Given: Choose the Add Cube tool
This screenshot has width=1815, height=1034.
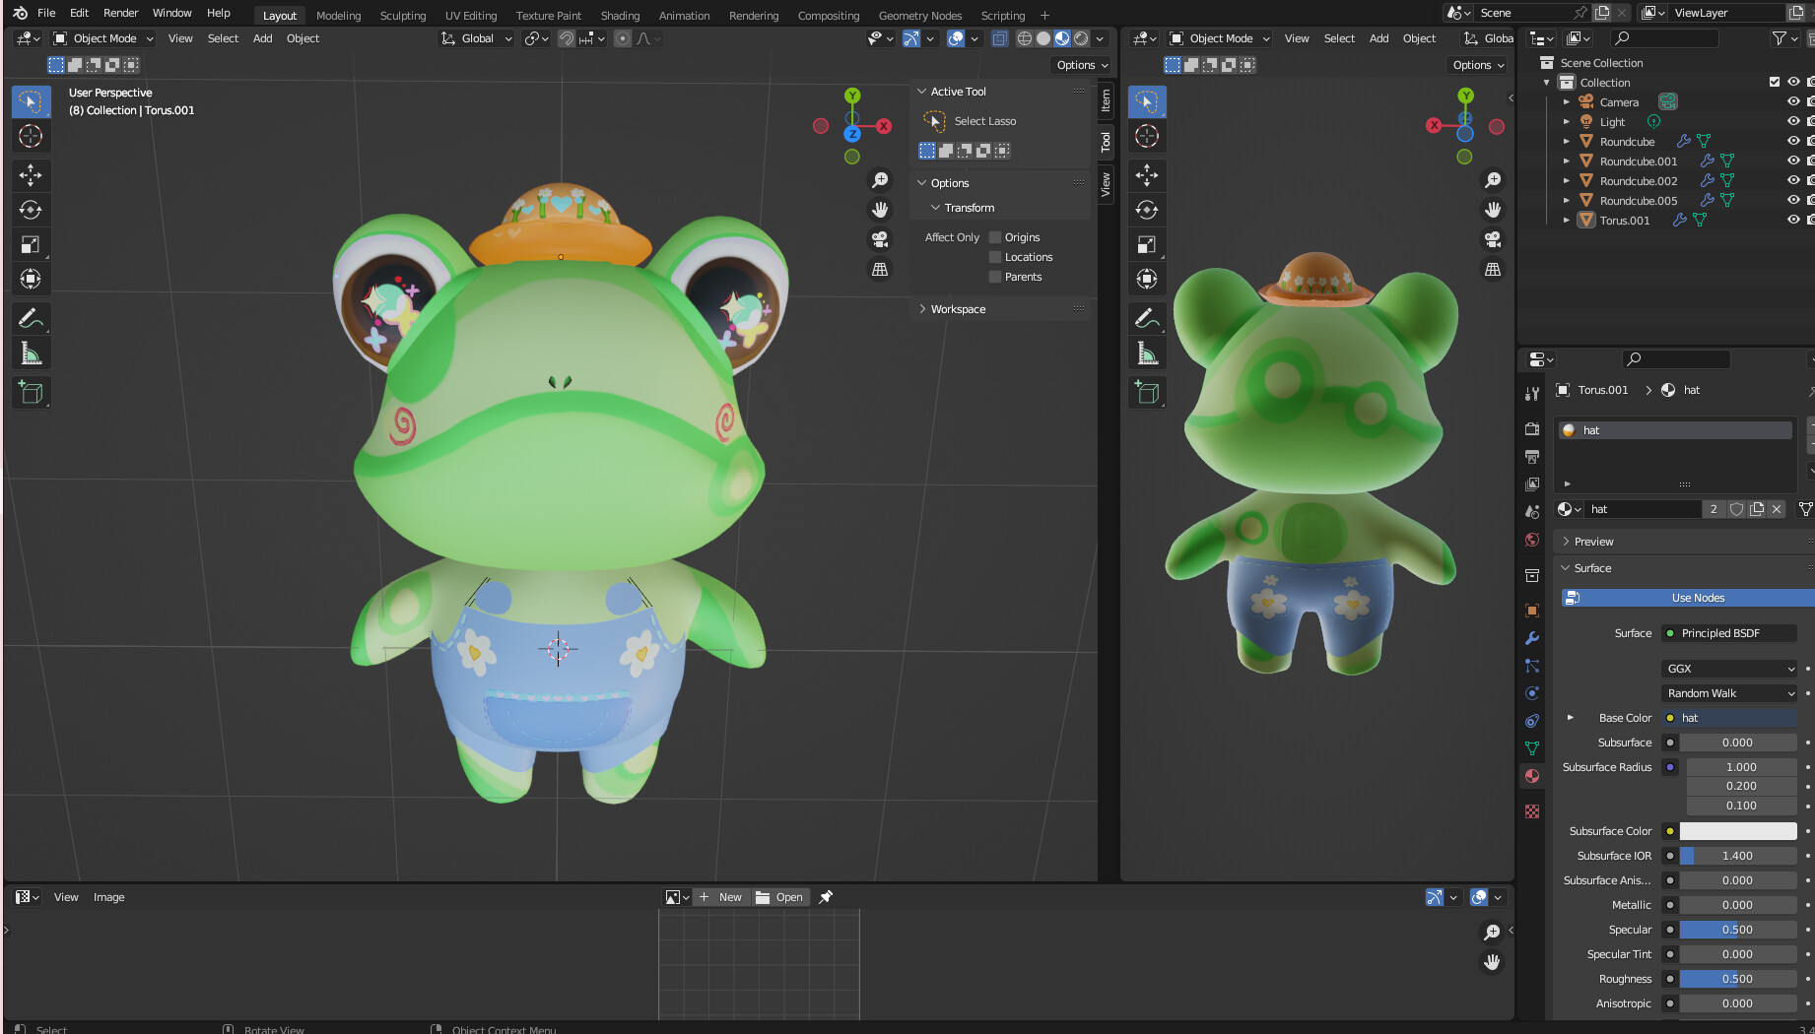Looking at the screenshot, I should (x=31, y=393).
